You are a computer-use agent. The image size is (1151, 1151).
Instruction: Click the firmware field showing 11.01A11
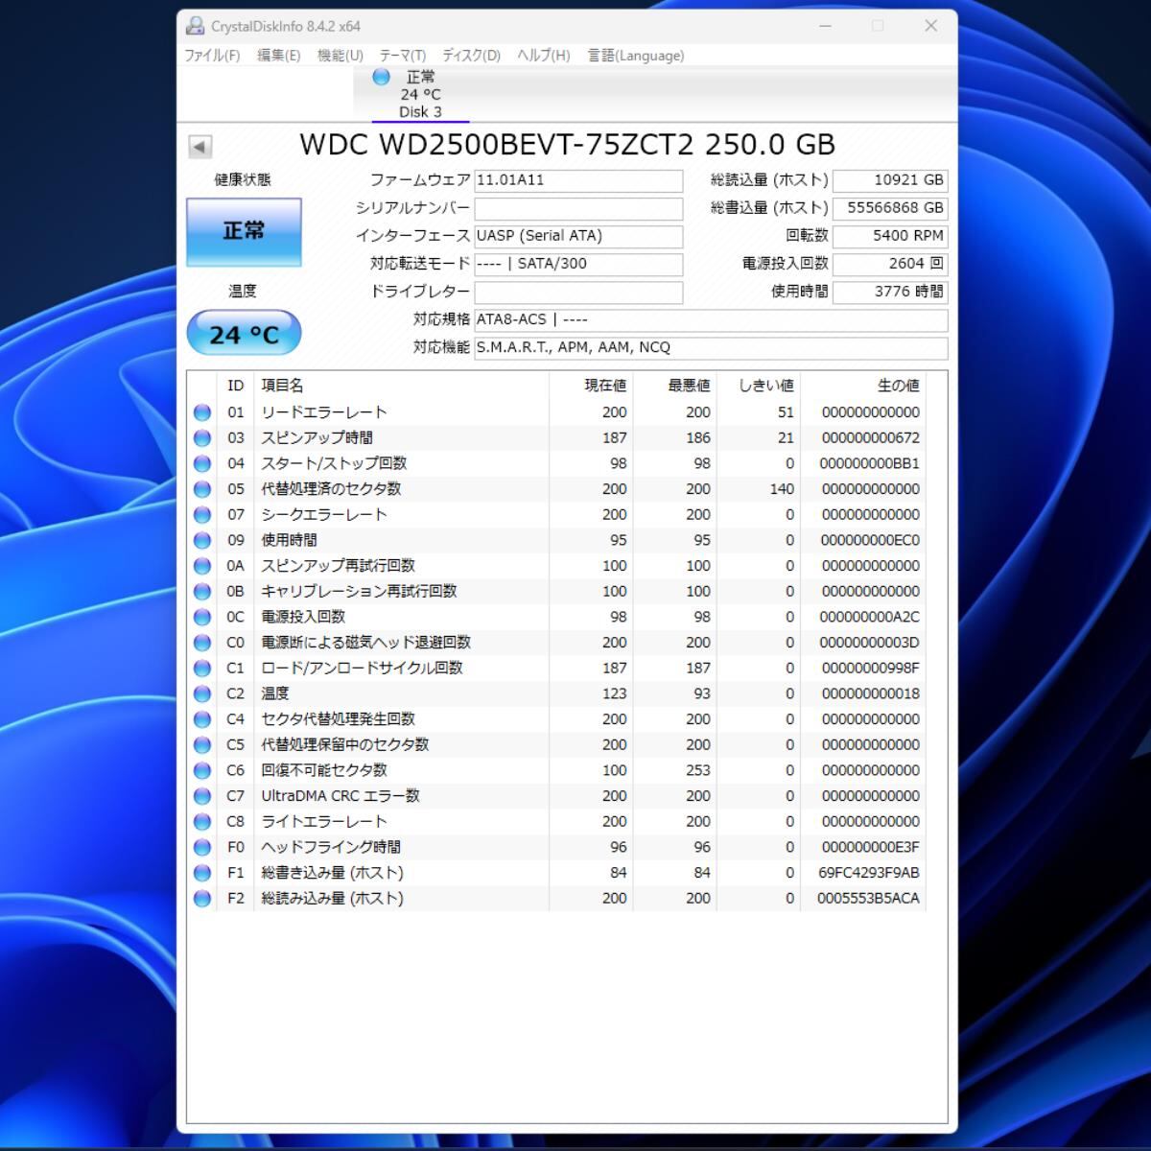(x=577, y=180)
